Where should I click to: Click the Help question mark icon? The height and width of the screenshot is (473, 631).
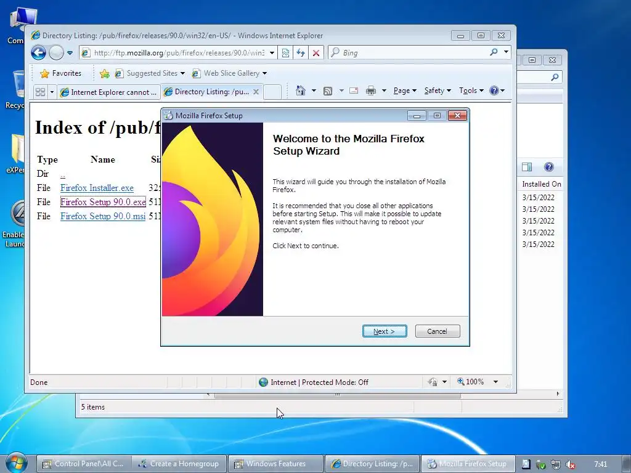pyautogui.click(x=494, y=91)
